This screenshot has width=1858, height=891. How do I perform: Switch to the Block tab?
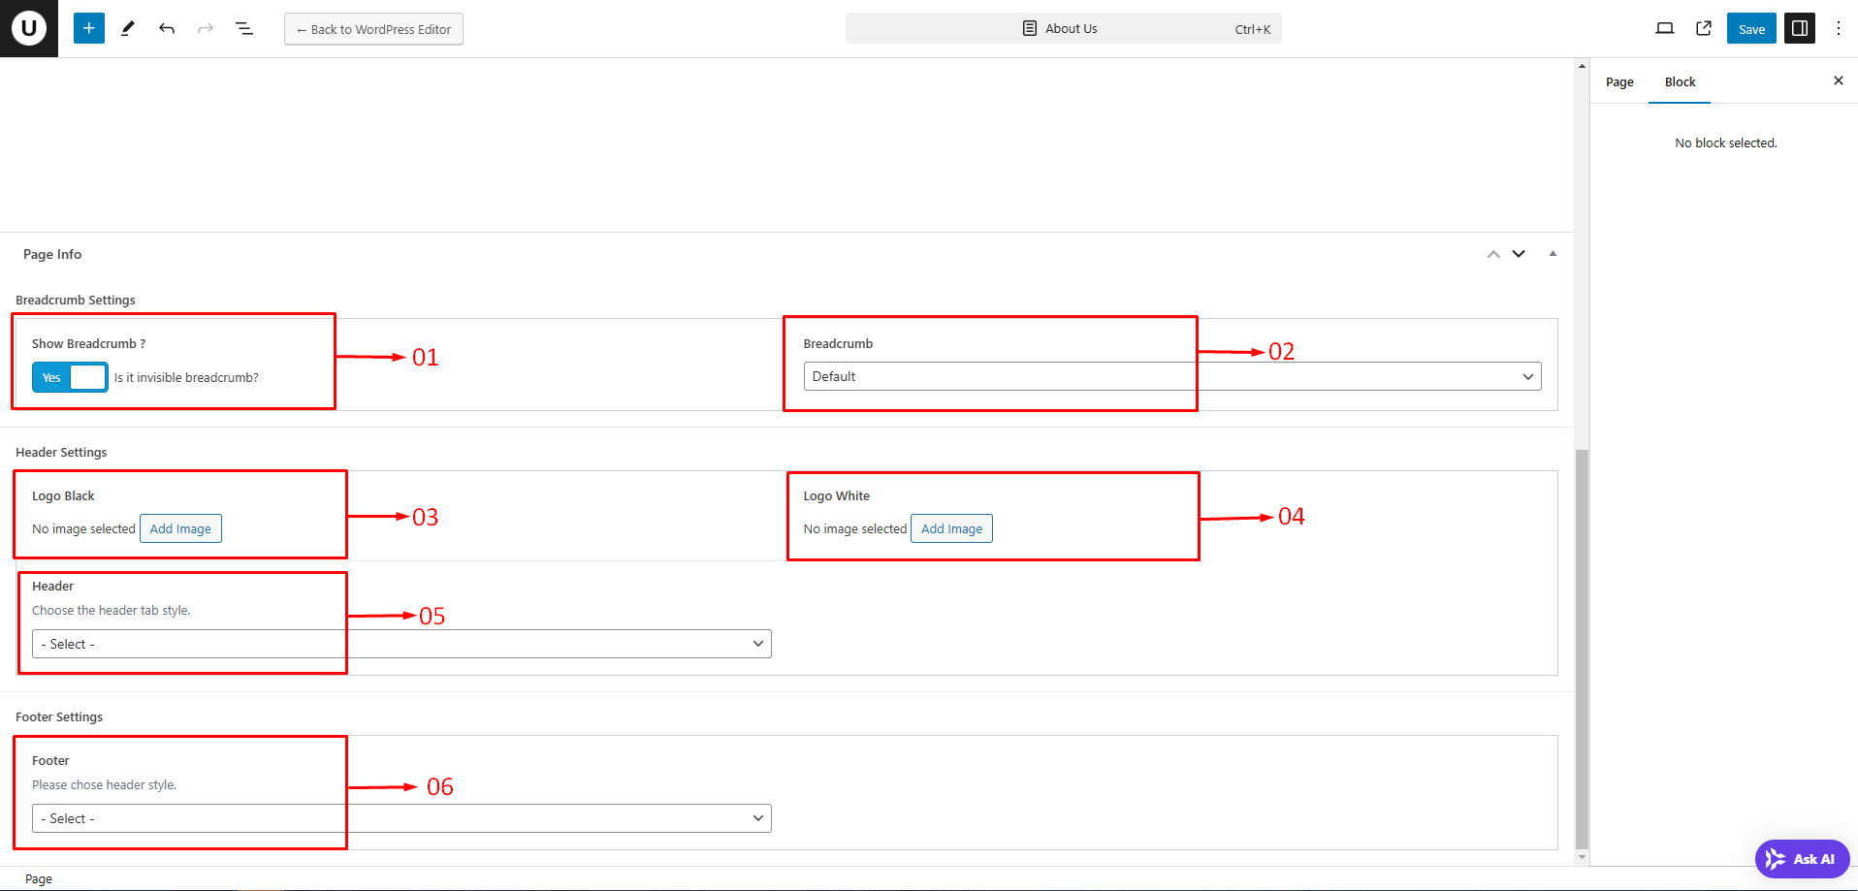[1680, 82]
